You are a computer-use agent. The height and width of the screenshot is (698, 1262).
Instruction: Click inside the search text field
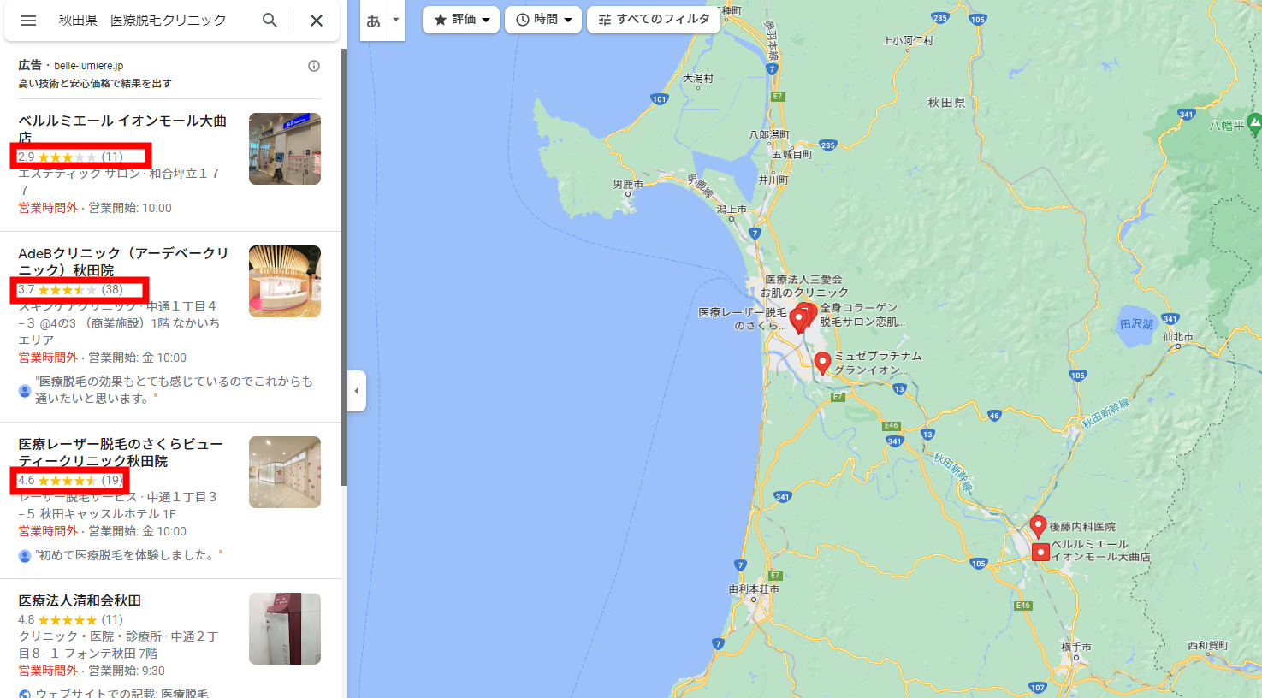tap(154, 21)
